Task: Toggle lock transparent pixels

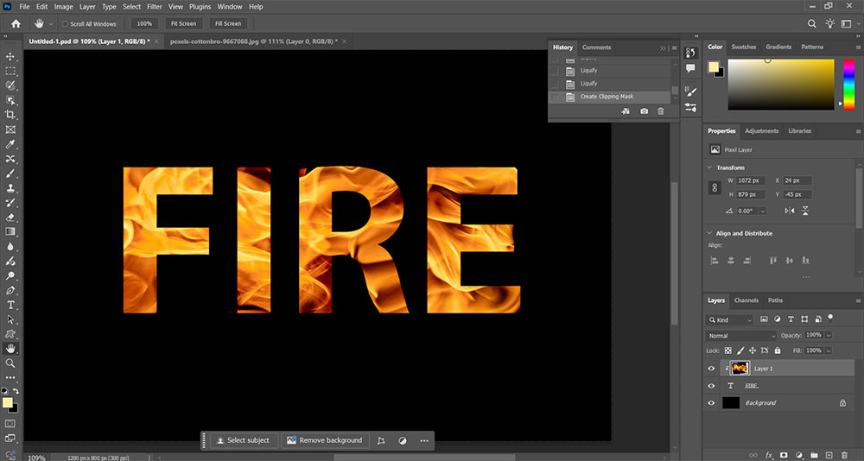Action: pos(727,350)
